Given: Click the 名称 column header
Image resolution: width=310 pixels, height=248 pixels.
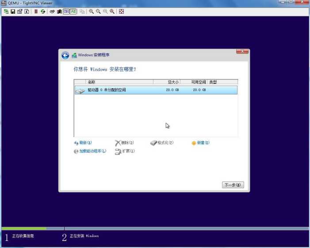Looking at the screenshot, I should [x=119, y=82].
